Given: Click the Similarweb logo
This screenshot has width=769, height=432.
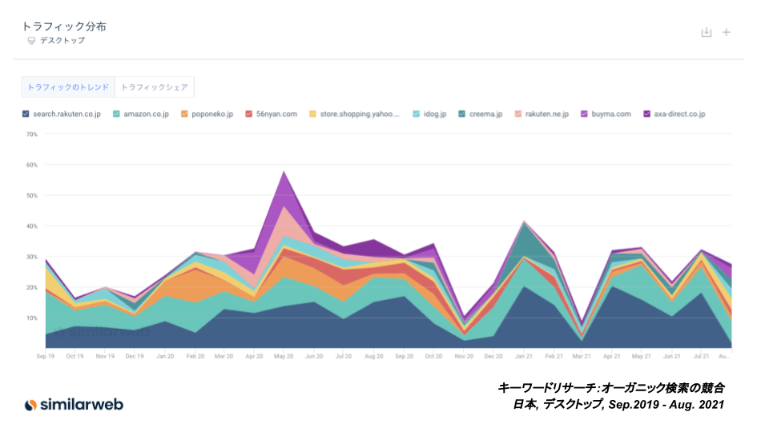Looking at the screenshot, I should tap(74, 404).
